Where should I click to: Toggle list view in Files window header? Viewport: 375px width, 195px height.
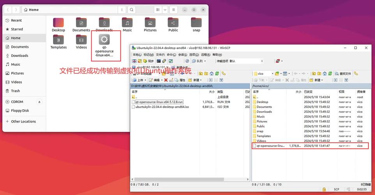point(158,10)
